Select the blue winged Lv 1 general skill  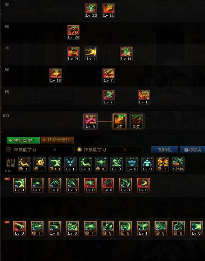[70, 164]
